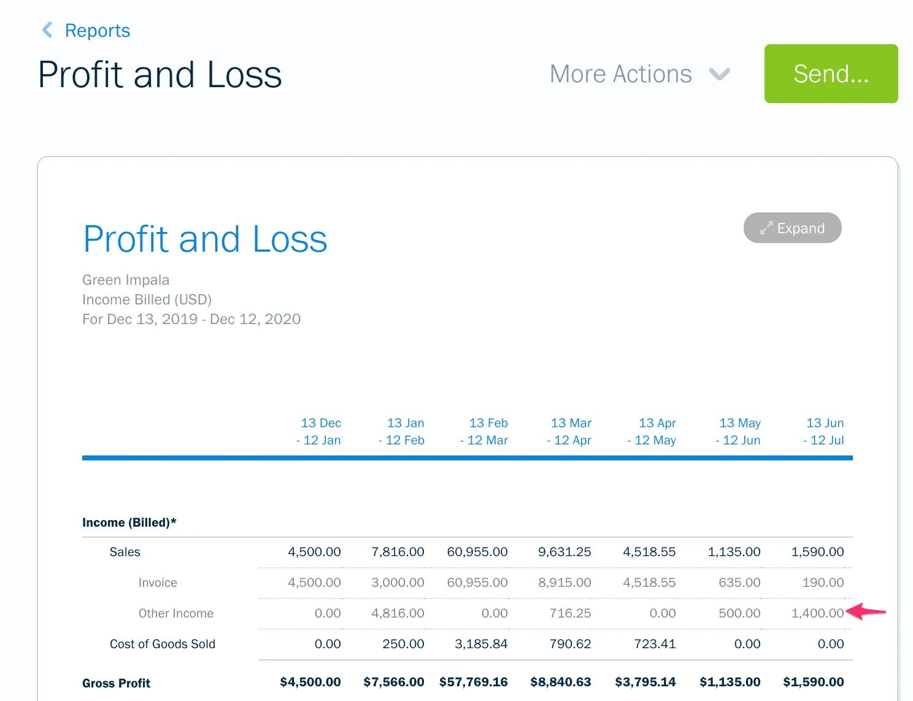Screen dimensions: 913x701
Task: Select the 13 Dec - 12 Jan column header
Action: (319, 432)
